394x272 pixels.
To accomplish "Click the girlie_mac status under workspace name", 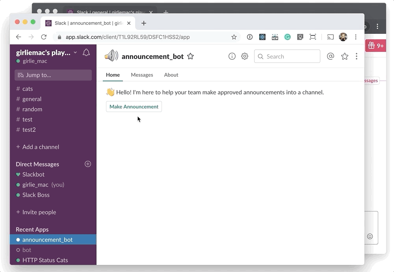I will coord(32,61).
